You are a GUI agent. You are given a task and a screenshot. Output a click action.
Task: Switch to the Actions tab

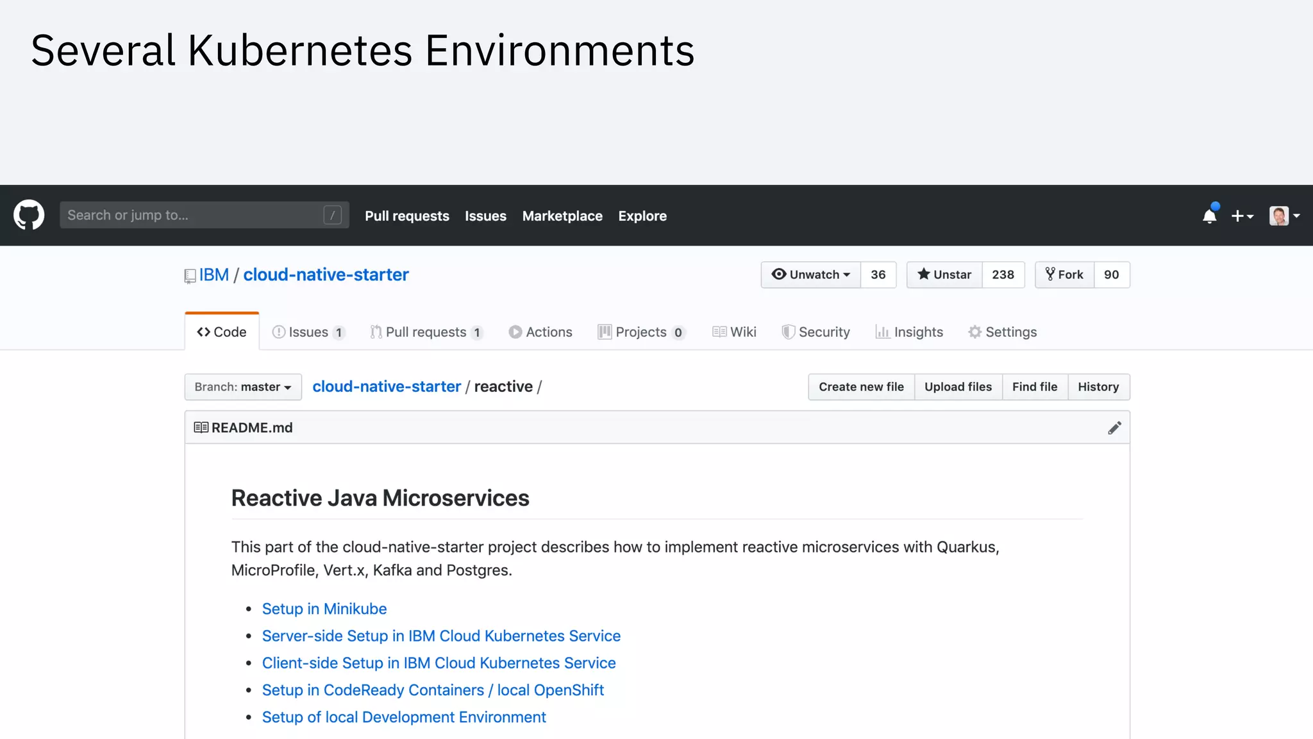(x=540, y=332)
